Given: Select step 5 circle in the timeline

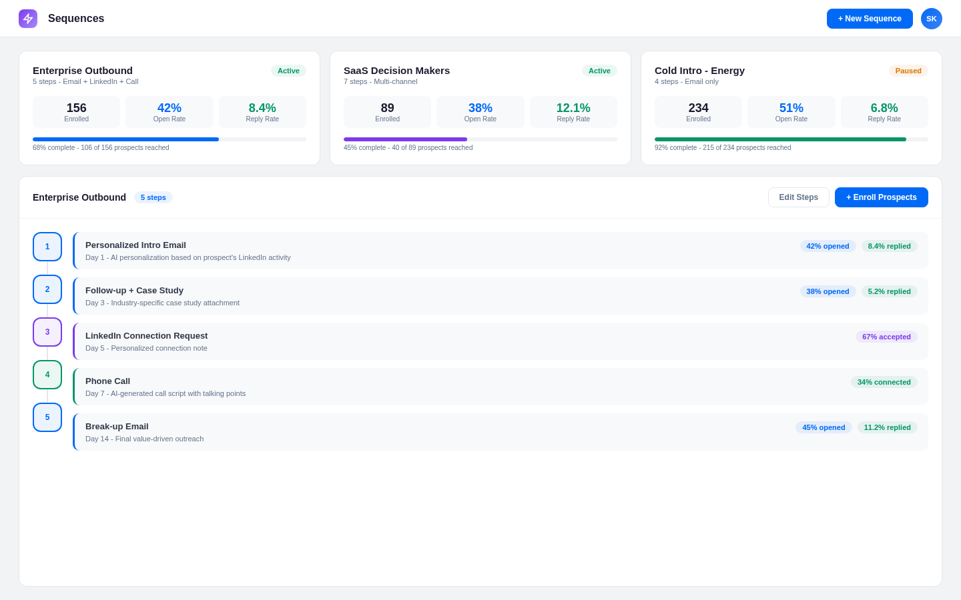Looking at the screenshot, I should coord(47,417).
